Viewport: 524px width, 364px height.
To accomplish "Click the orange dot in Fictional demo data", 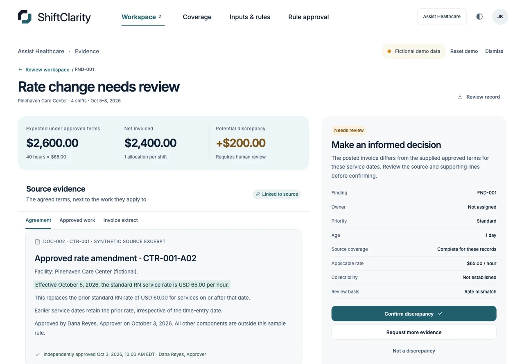I will [389, 51].
